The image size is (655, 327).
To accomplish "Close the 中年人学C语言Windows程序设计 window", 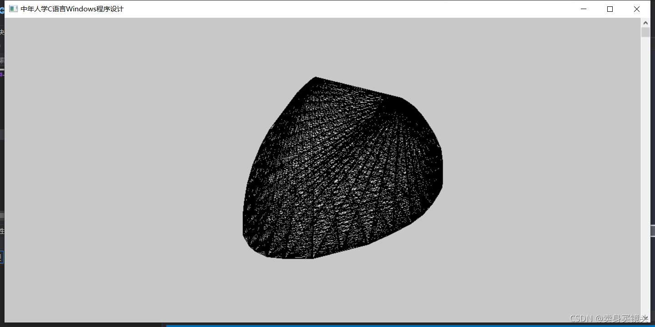I will (x=636, y=9).
